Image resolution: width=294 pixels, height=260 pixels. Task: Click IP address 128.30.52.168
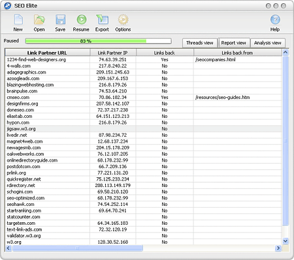point(113,242)
